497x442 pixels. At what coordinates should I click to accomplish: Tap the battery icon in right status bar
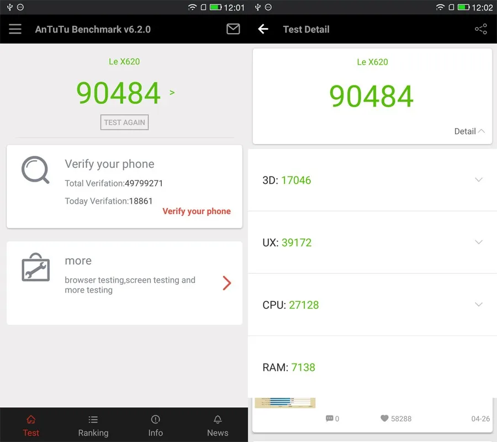pyautogui.click(x=463, y=7)
